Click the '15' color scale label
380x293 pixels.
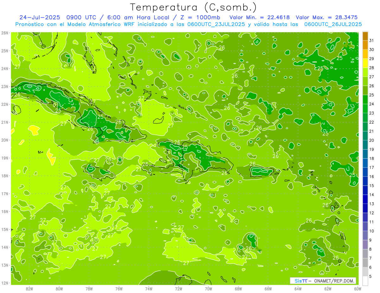point(372,186)
